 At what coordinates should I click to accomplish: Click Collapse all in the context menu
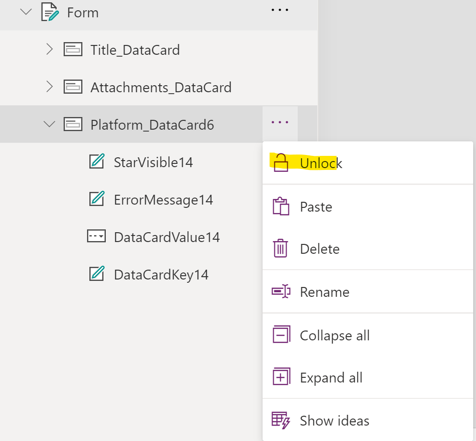click(x=334, y=335)
